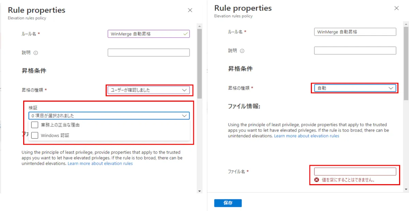Click the green checkmark in the left ルール名 field

pyautogui.click(x=185, y=34)
